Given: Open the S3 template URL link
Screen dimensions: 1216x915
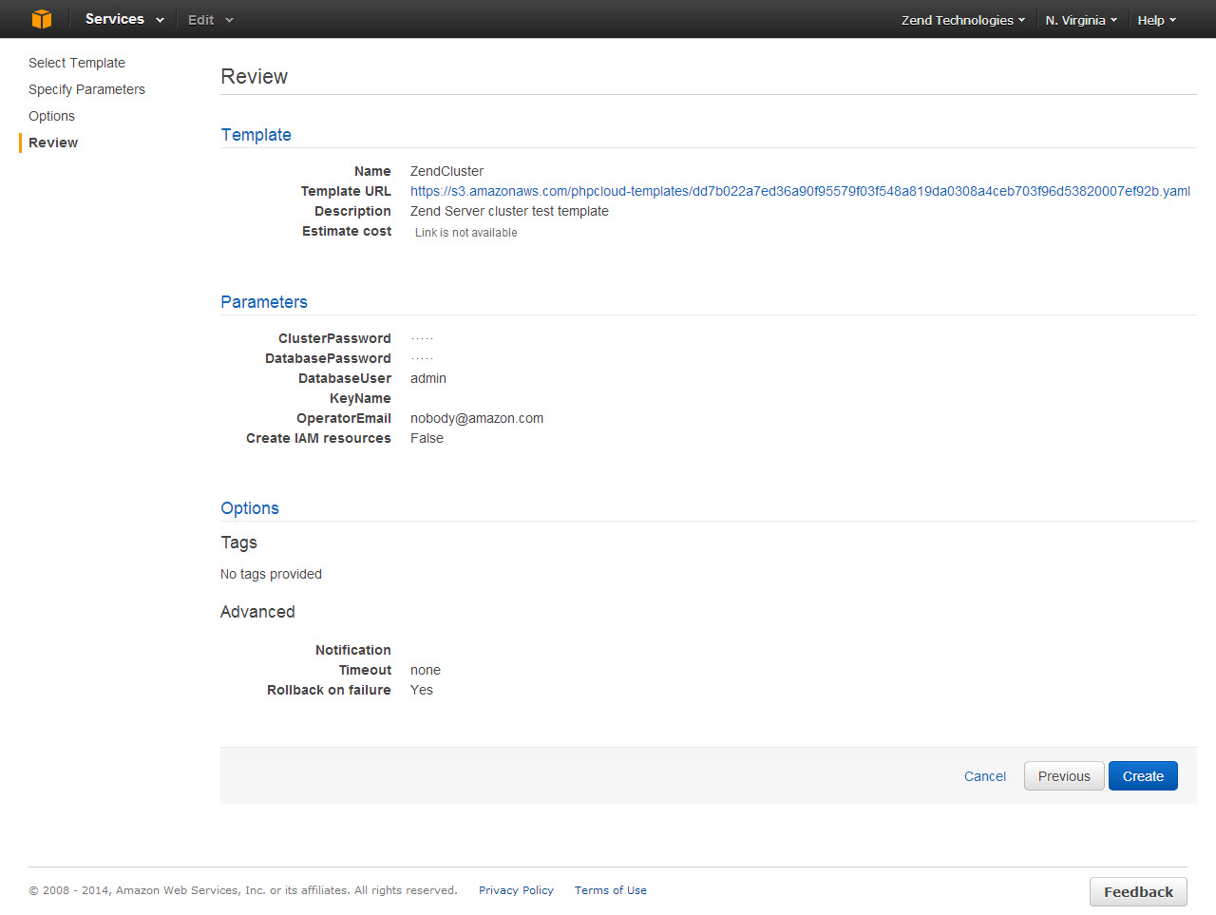Looking at the screenshot, I should point(800,191).
